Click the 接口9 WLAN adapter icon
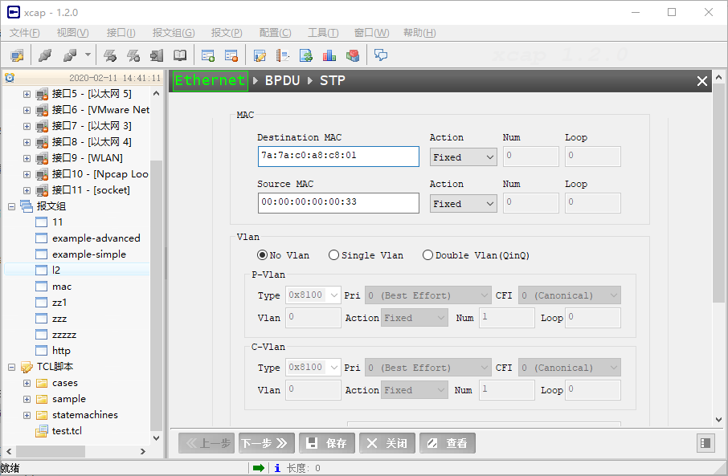The height and width of the screenshot is (476, 728). pyautogui.click(x=42, y=158)
